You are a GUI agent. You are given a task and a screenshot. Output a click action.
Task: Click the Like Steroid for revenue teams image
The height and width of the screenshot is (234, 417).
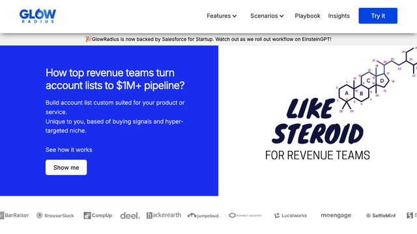pyautogui.click(x=317, y=121)
